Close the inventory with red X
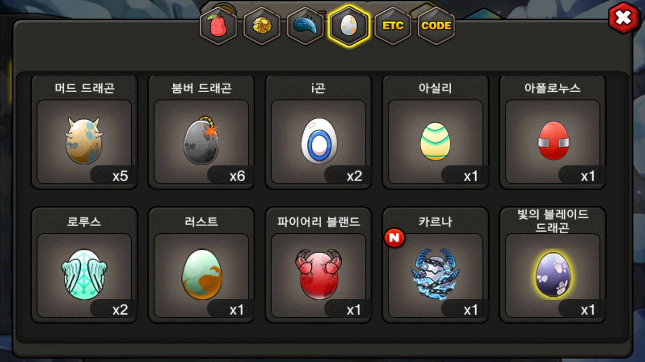The height and width of the screenshot is (362, 645). pyautogui.click(x=623, y=17)
